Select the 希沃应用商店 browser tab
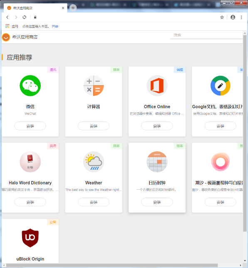 pos(35,8)
